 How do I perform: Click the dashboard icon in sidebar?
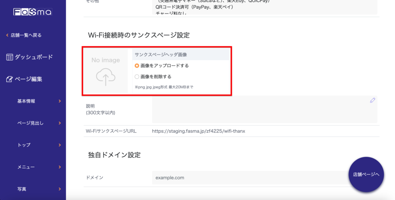(10, 57)
